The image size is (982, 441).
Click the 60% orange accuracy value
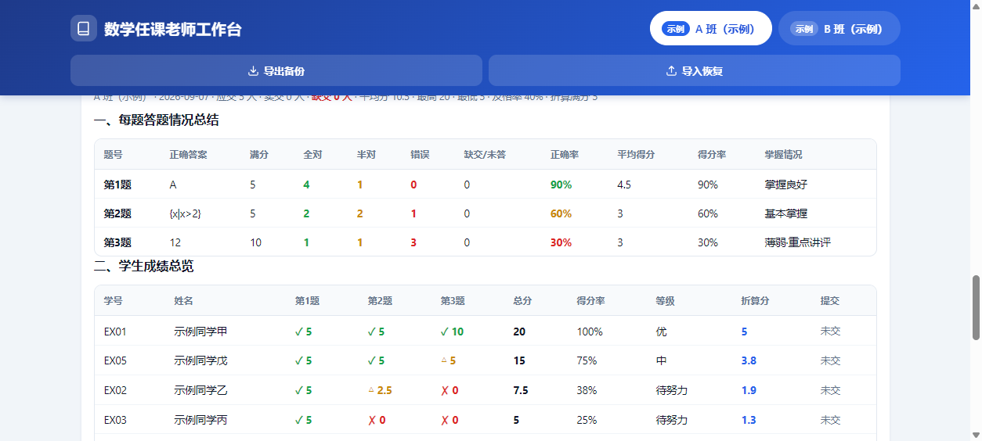561,213
